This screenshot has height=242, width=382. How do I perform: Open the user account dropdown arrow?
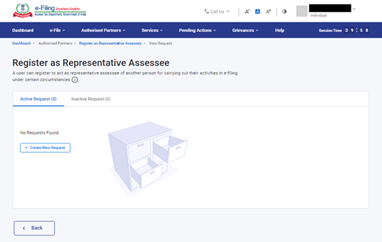point(354,9)
